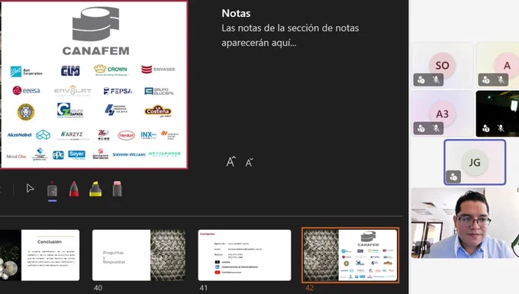Click the participant status icon on JG tile
Image resolution: width=519 pixels, height=294 pixels.
[x=453, y=177]
